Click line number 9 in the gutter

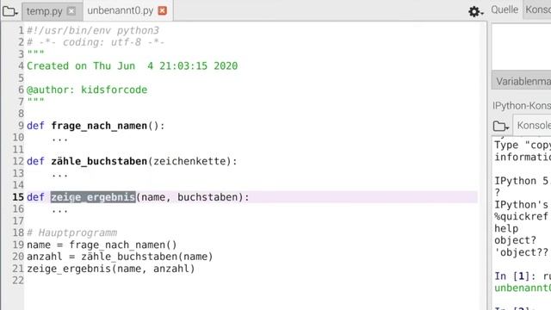[x=21, y=126]
